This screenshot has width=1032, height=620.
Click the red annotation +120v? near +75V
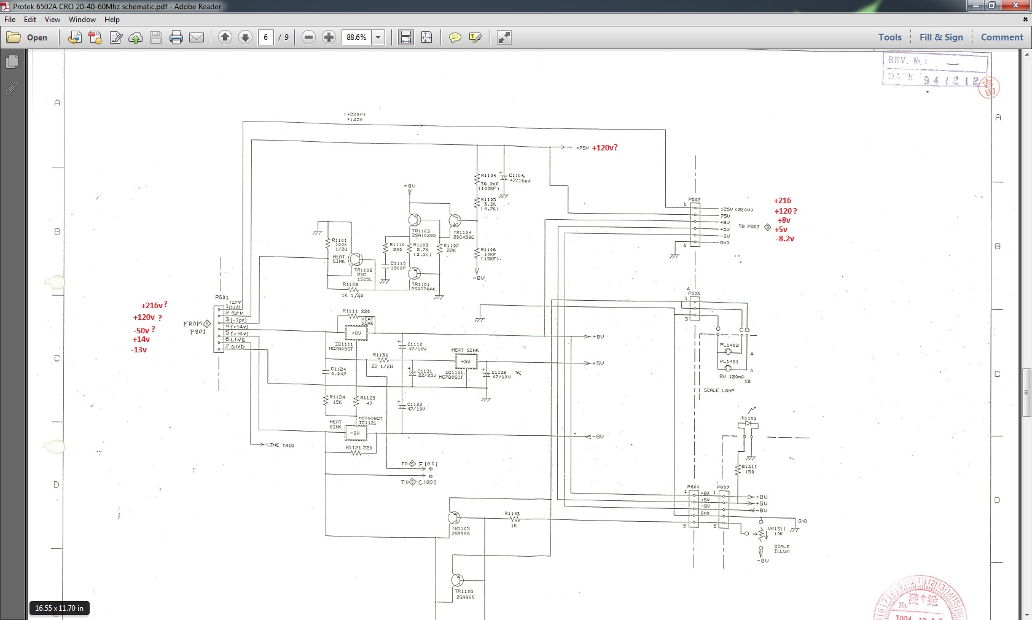click(604, 148)
